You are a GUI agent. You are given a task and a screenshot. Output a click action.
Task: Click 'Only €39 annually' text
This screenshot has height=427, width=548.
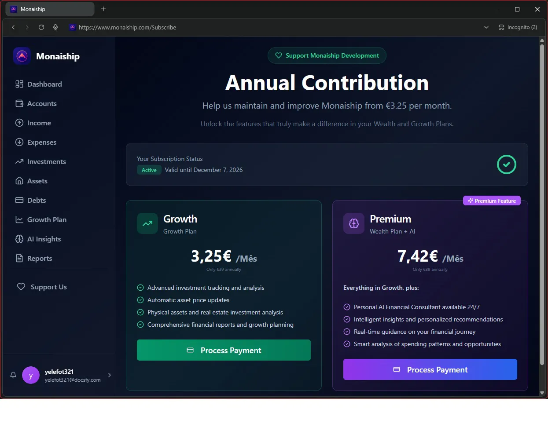click(x=224, y=270)
